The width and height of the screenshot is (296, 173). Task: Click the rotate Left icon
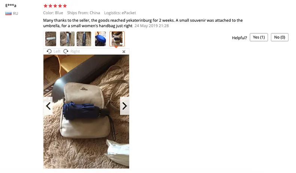49,51
